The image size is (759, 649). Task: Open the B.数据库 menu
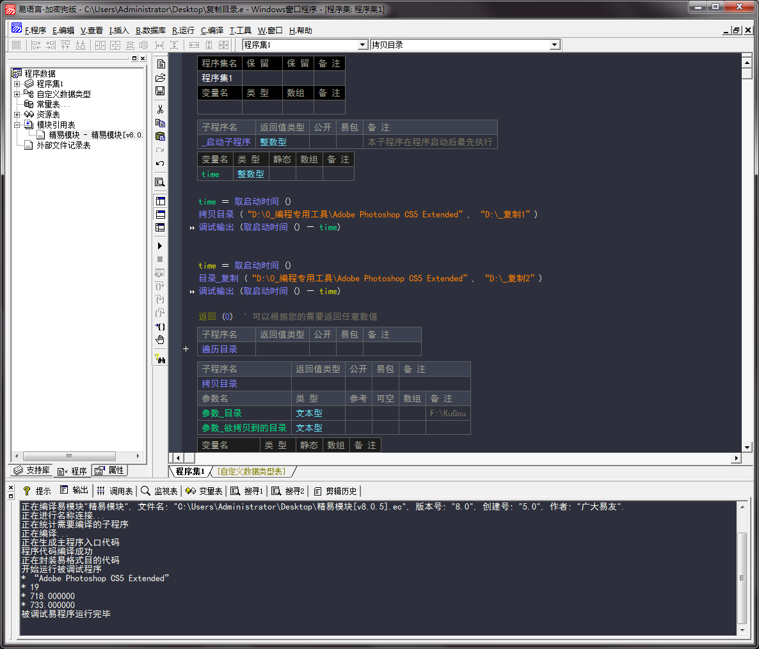150,31
